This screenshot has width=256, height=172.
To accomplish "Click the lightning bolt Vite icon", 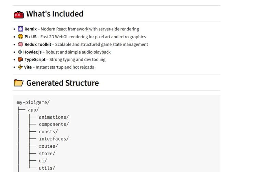I will click(20, 67).
